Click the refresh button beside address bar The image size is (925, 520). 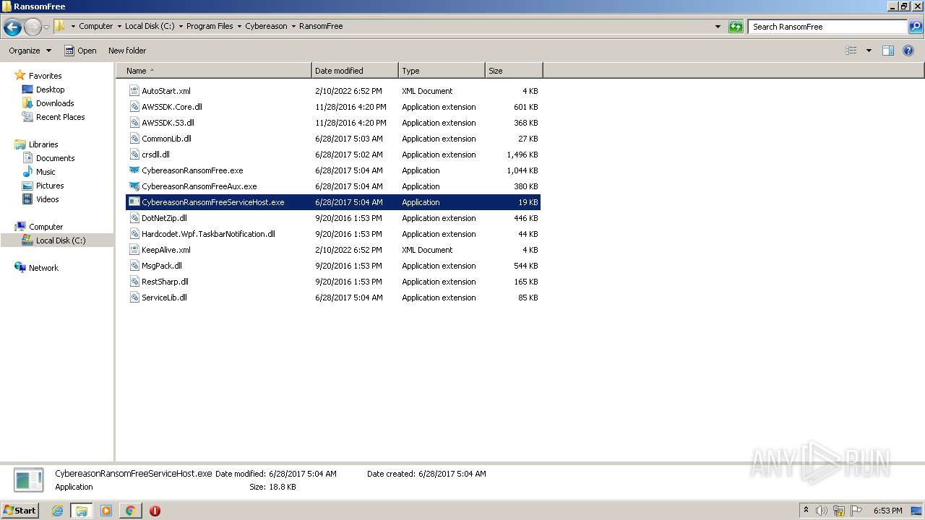tap(736, 27)
